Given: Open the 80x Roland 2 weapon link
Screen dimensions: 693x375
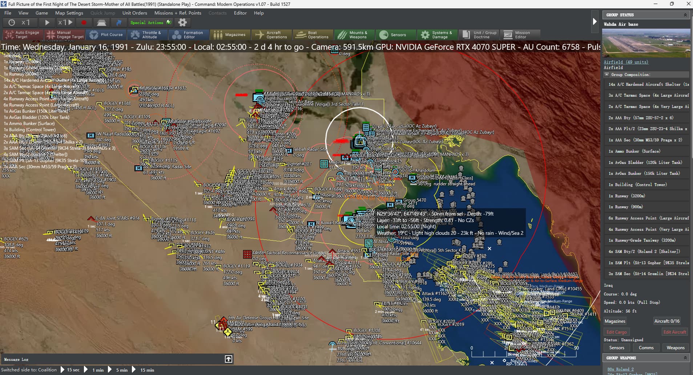Looking at the screenshot, I should [x=620, y=369].
